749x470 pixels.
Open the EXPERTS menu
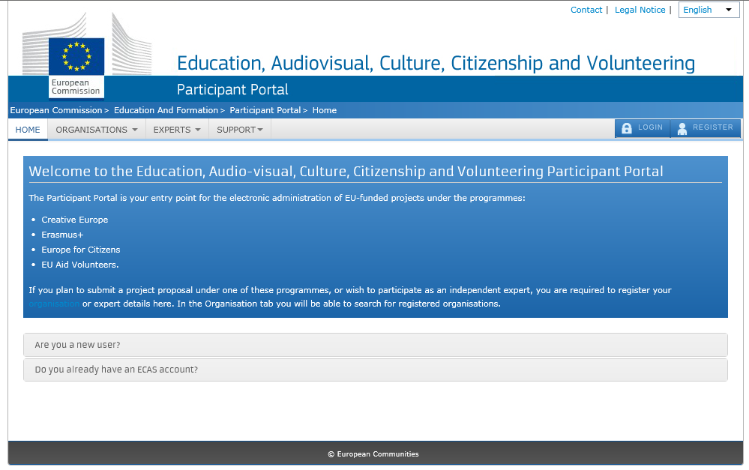point(177,130)
